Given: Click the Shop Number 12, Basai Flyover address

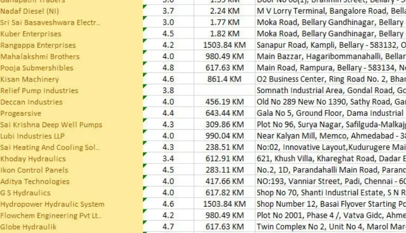Looking at the screenshot, I should [x=331, y=204].
